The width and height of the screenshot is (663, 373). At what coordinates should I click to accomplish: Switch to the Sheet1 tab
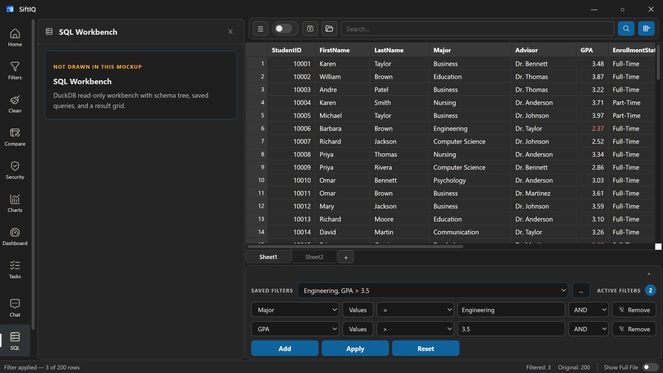coord(268,257)
